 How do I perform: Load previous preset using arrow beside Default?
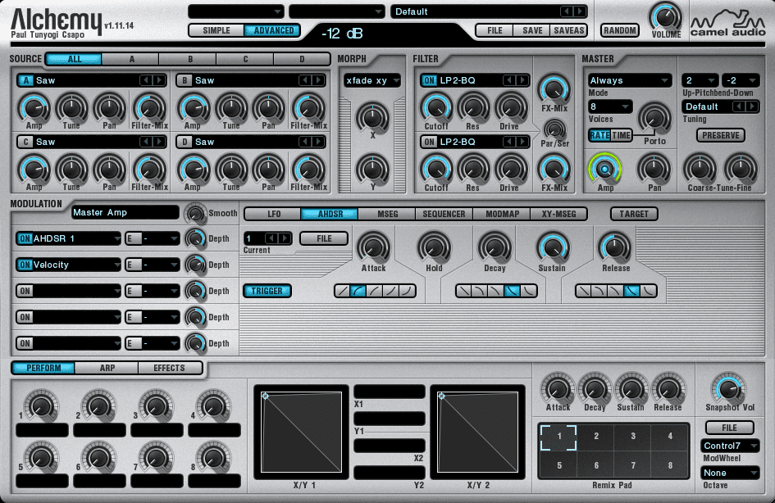click(x=567, y=11)
